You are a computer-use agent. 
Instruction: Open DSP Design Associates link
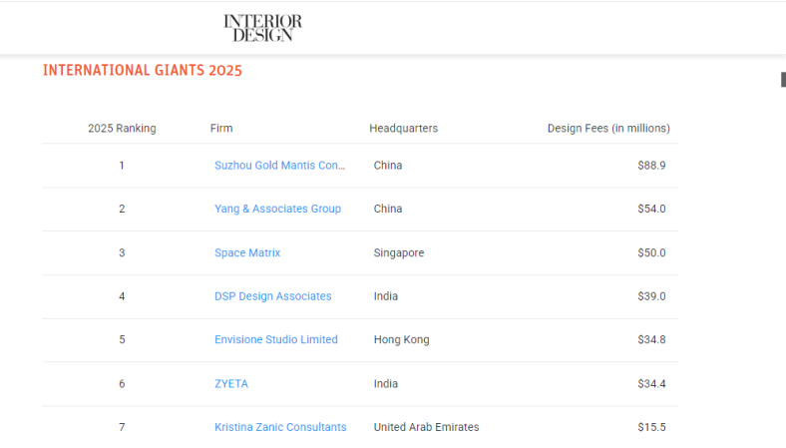[x=272, y=296]
